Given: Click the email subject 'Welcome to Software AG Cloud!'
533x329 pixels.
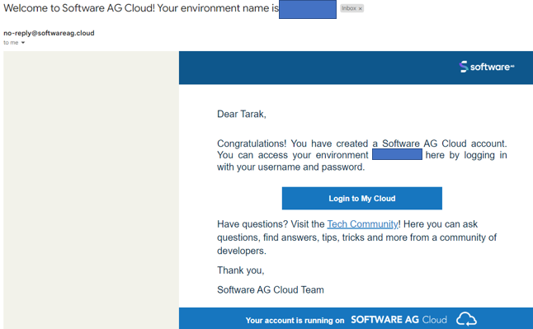Looking at the screenshot, I should (79, 7).
